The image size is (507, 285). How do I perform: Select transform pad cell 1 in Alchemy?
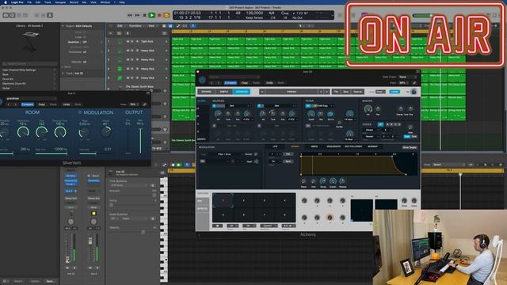[223, 200]
